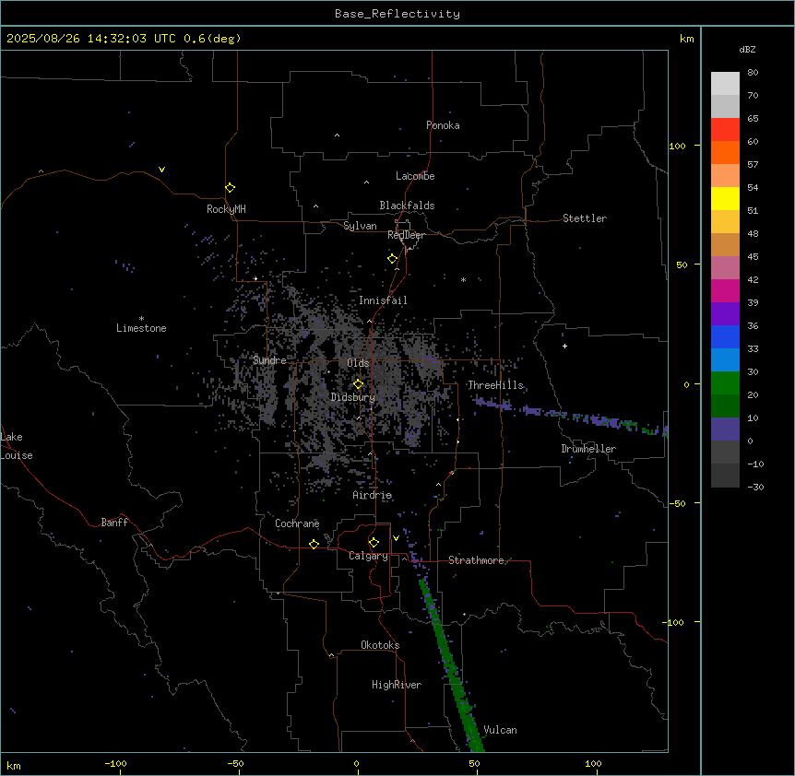The width and height of the screenshot is (795, 776).
Task: Select the yellow diamond marker south of RedDeer
Action: (392, 259)
